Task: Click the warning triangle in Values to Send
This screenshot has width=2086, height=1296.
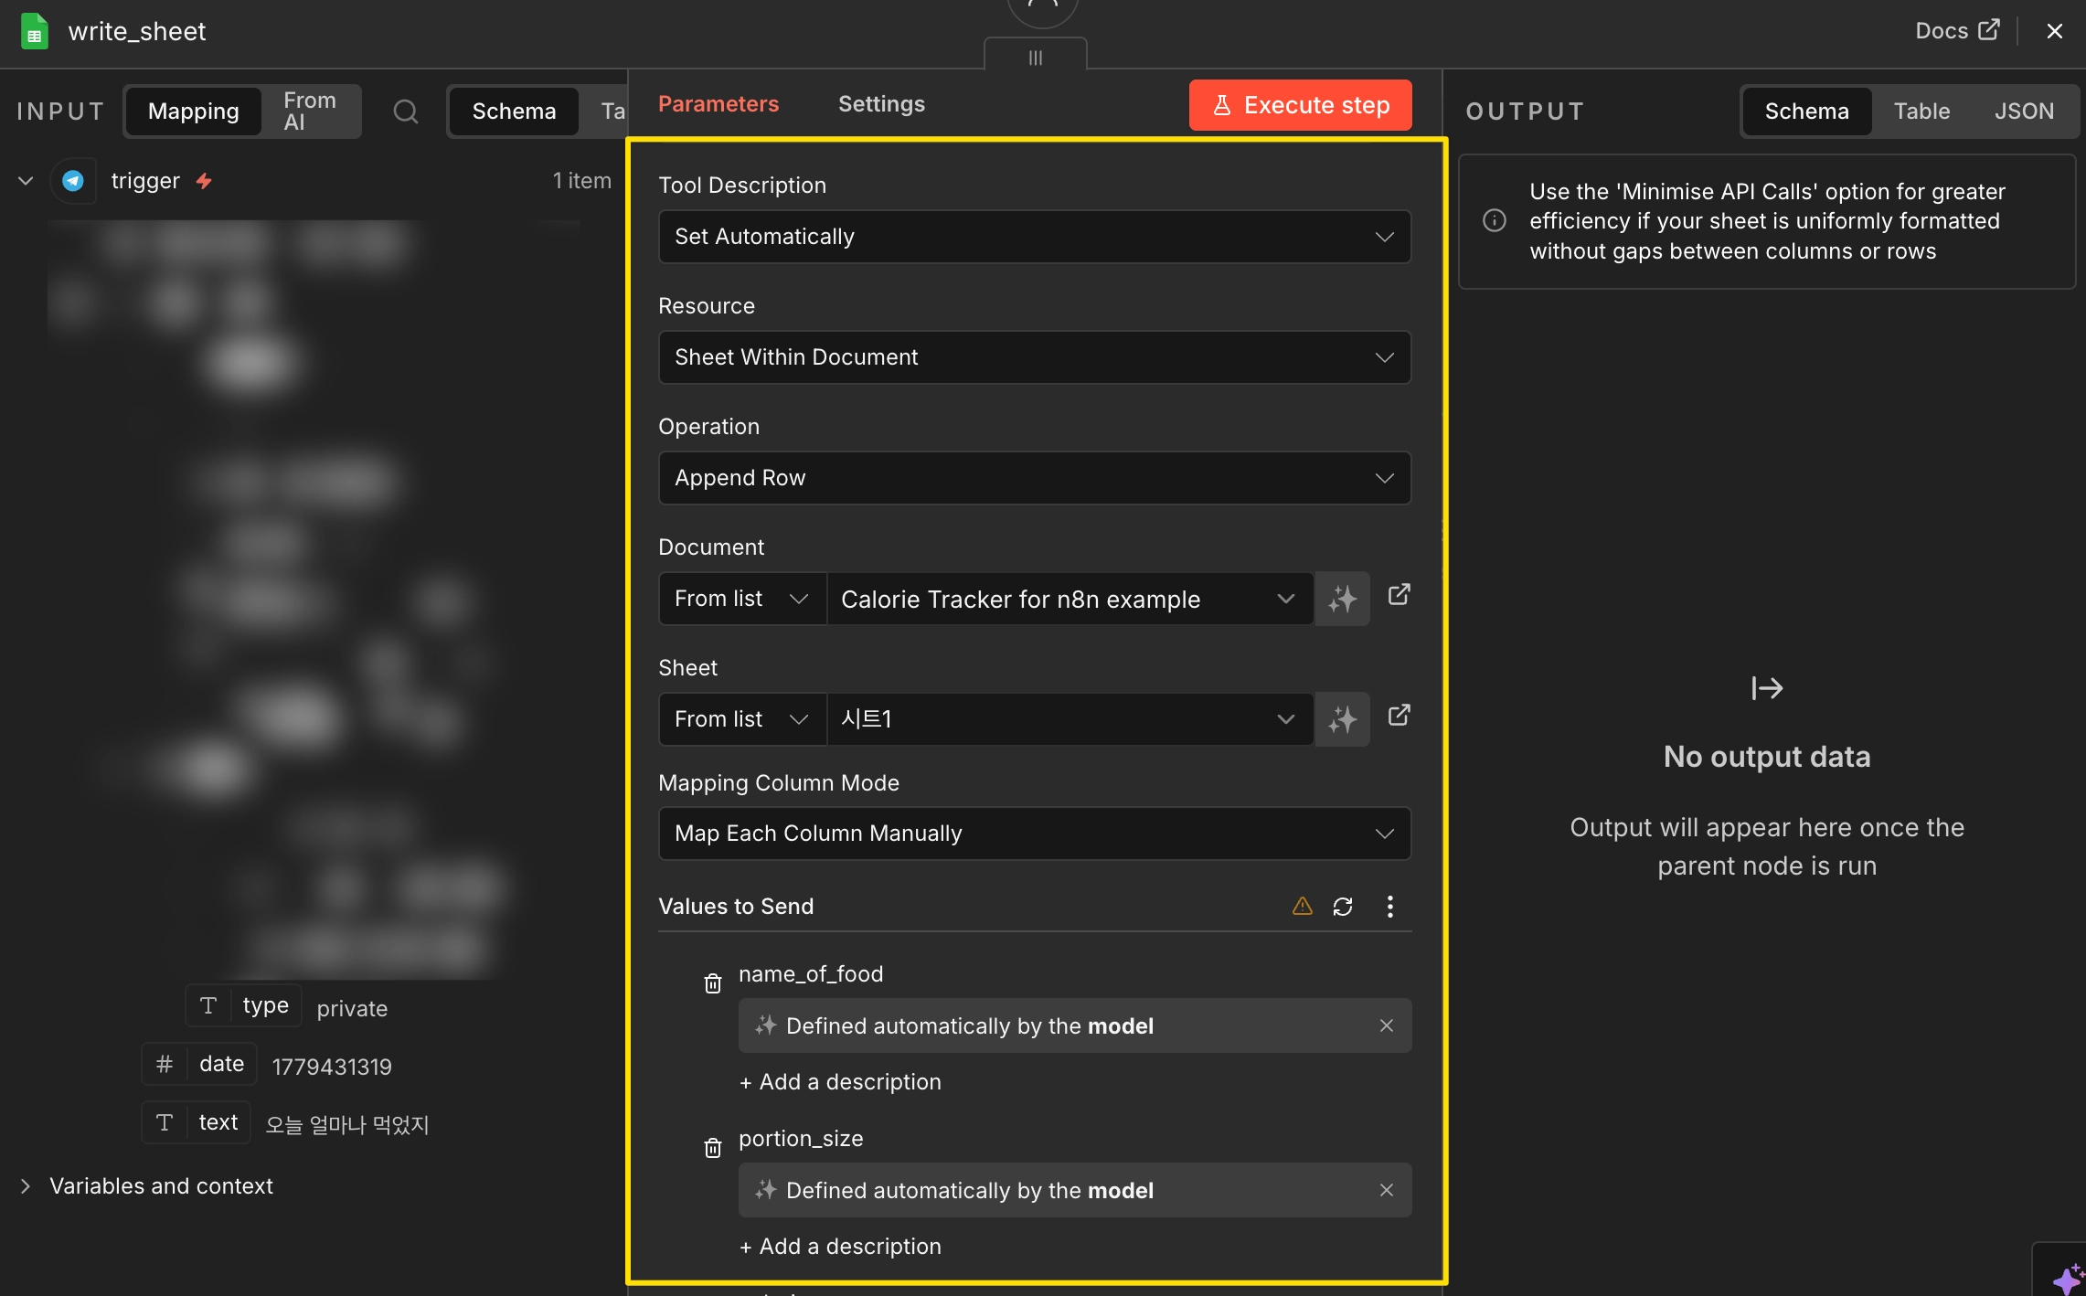Action: point(1303,906)
